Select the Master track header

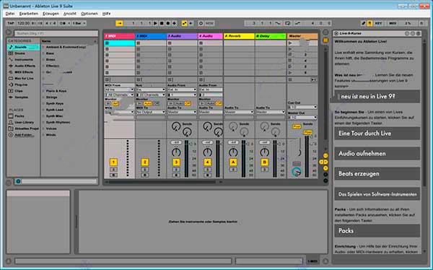tap(302, 36)
